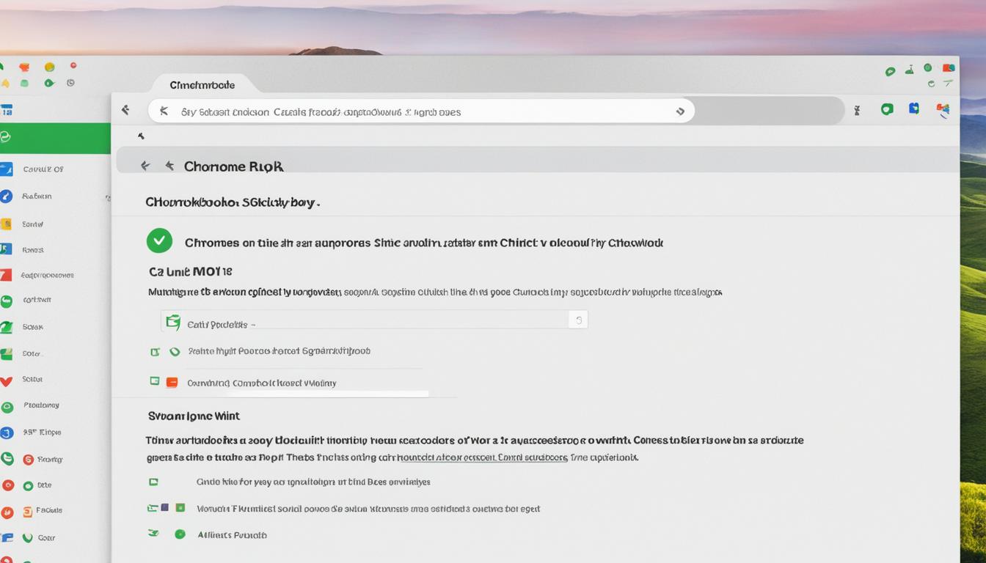
Task: Click the blue-green icon beside 'Rones'
Action: (5, 249)
